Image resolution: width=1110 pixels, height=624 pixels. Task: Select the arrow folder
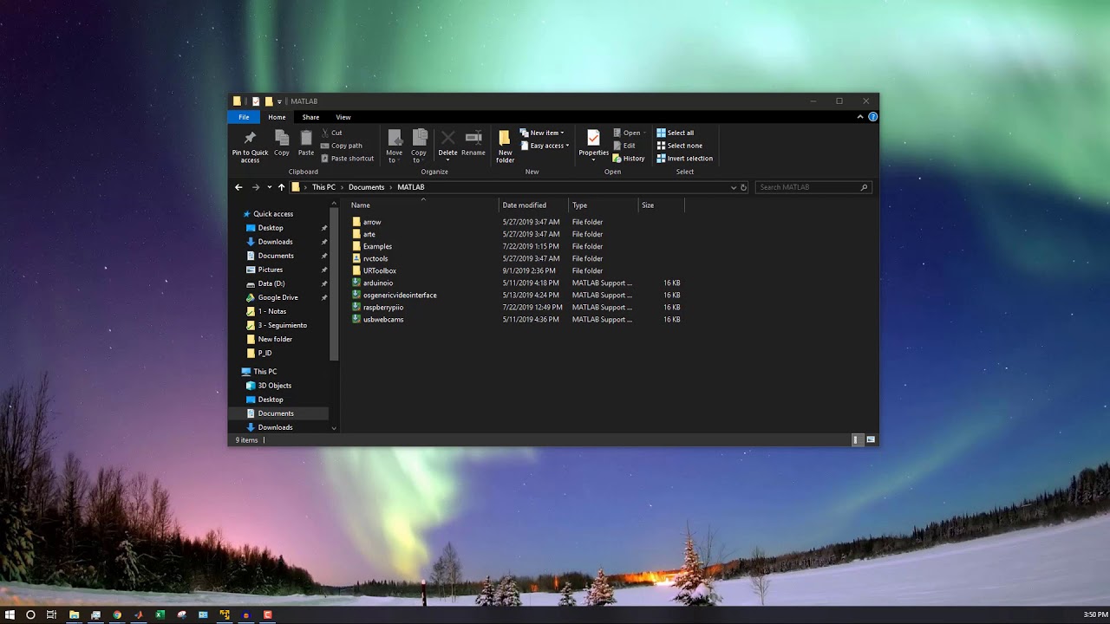(372, 222)
